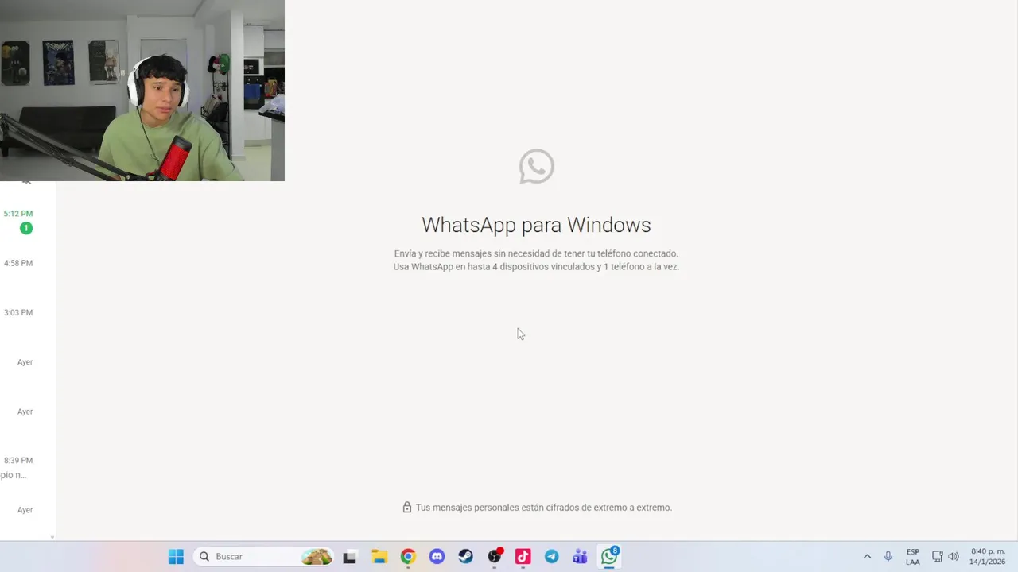Click the webcam overlay video
The width and height of the screenshot is (1018, 572).
(142, 91)
